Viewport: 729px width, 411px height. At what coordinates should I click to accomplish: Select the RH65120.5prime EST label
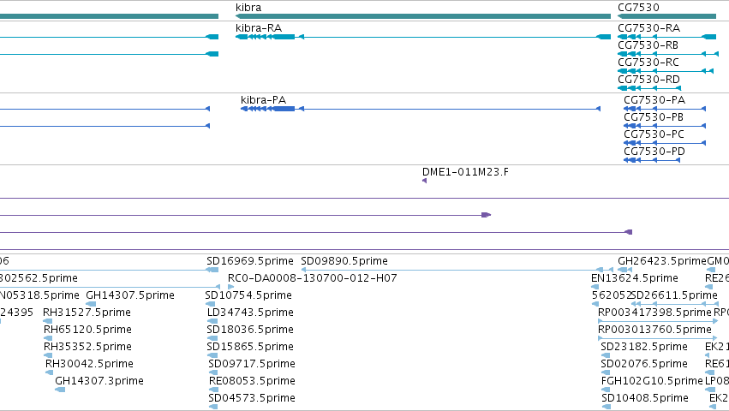[87, 330]
